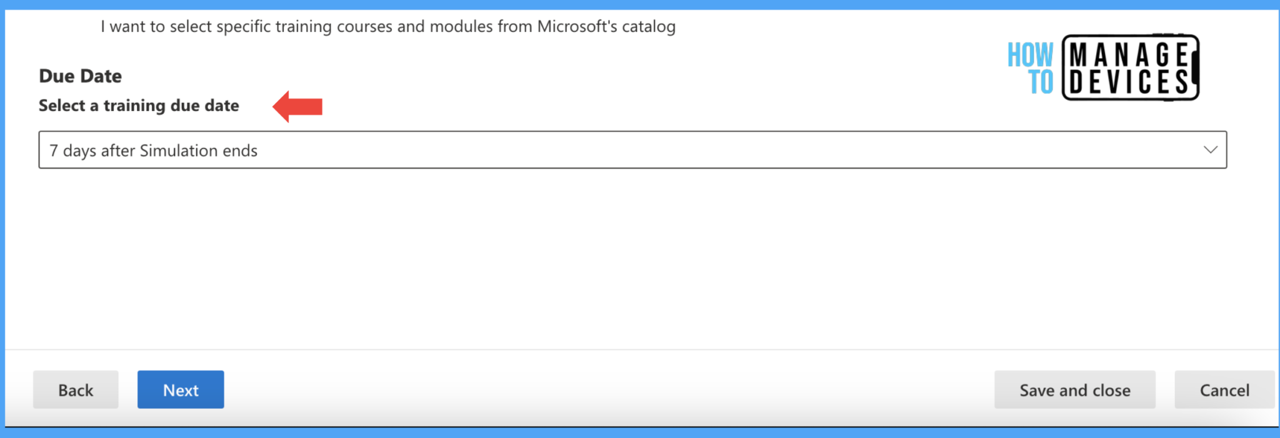Click the word 'Simulation' in the dropdown field
Screen dimensions: 1280x438
[x=179, y=150]
